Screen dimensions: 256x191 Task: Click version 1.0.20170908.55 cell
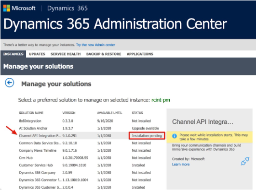point(75,158)
